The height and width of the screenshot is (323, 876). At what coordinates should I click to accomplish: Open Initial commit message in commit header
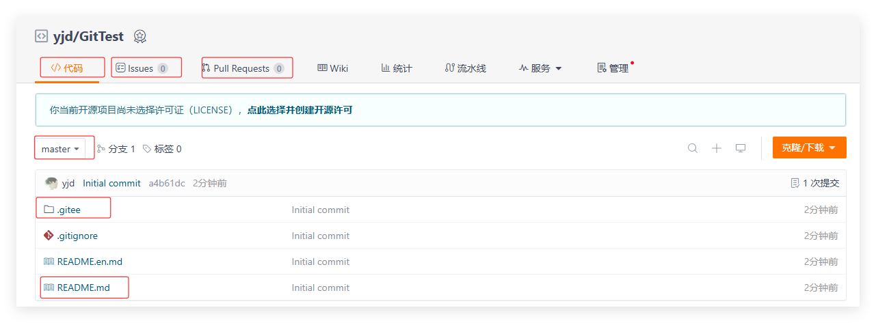point(111,183)
